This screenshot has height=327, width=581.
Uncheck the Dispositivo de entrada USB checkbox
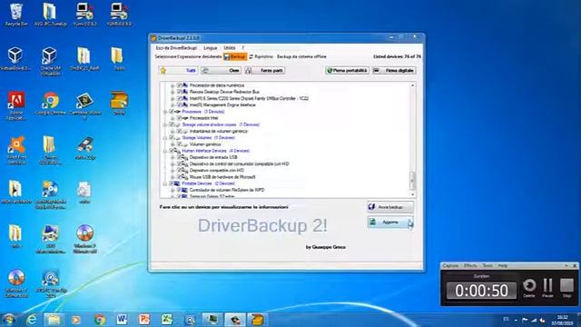(180, 157)
